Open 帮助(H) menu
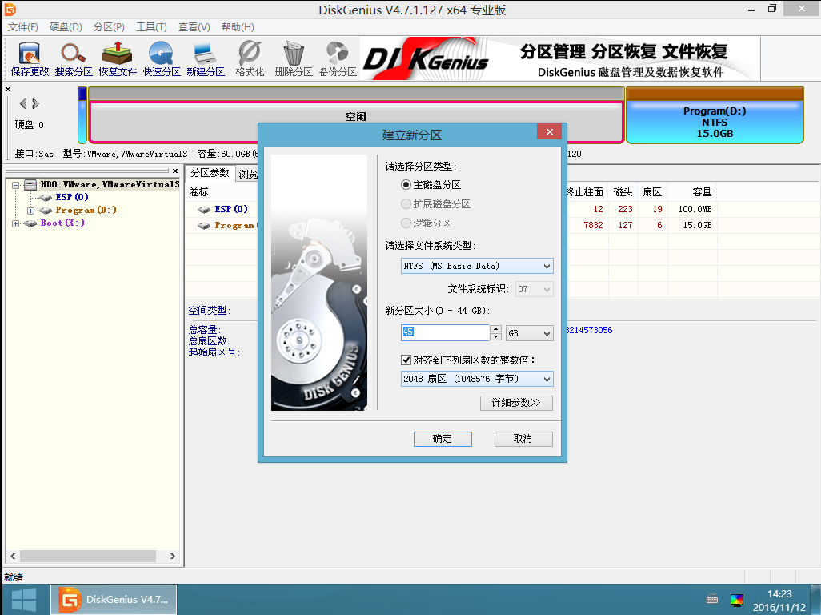The height and width of the screenshot is (615, 821). click(x=238, y=27)
